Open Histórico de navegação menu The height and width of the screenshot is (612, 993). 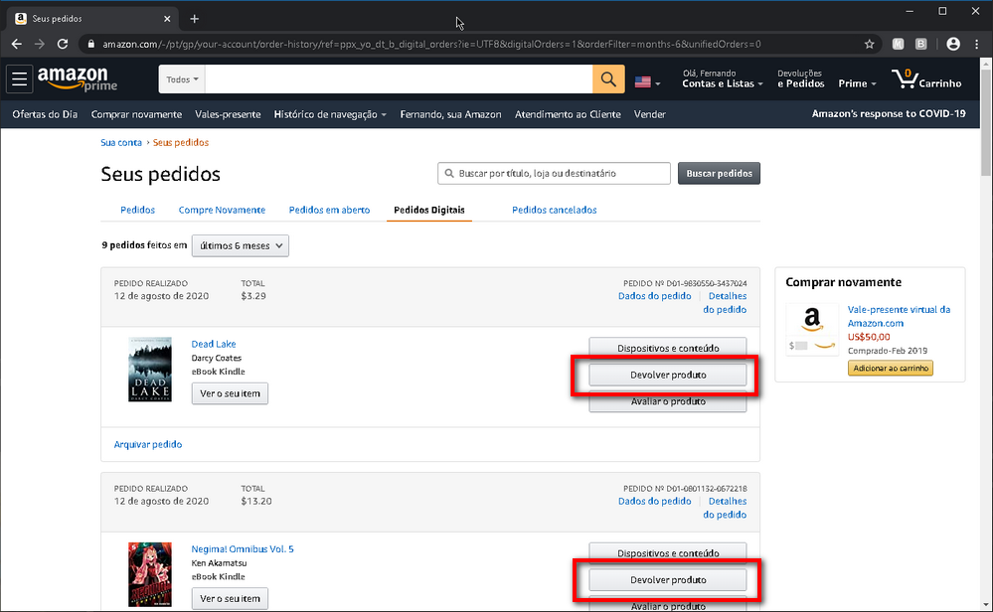[x=330, y=114]
